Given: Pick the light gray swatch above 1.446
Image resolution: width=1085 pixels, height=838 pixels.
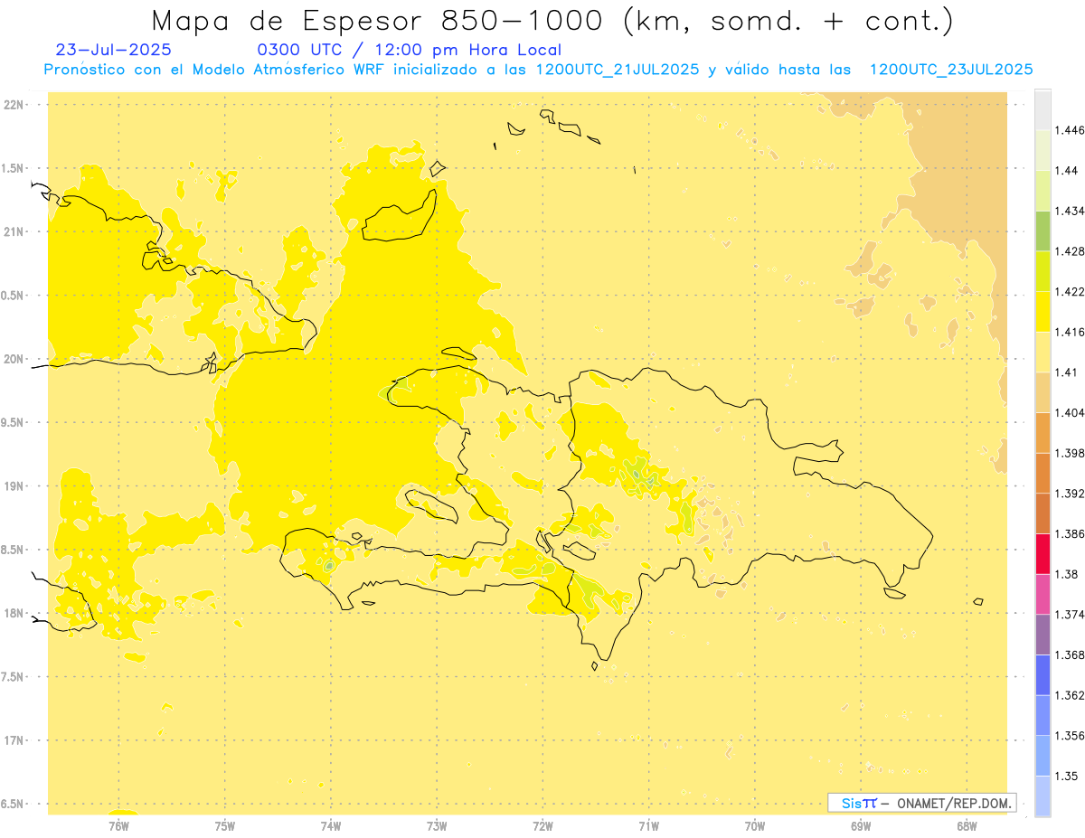Looking at the screenshot, I should tap(1042, 109).
